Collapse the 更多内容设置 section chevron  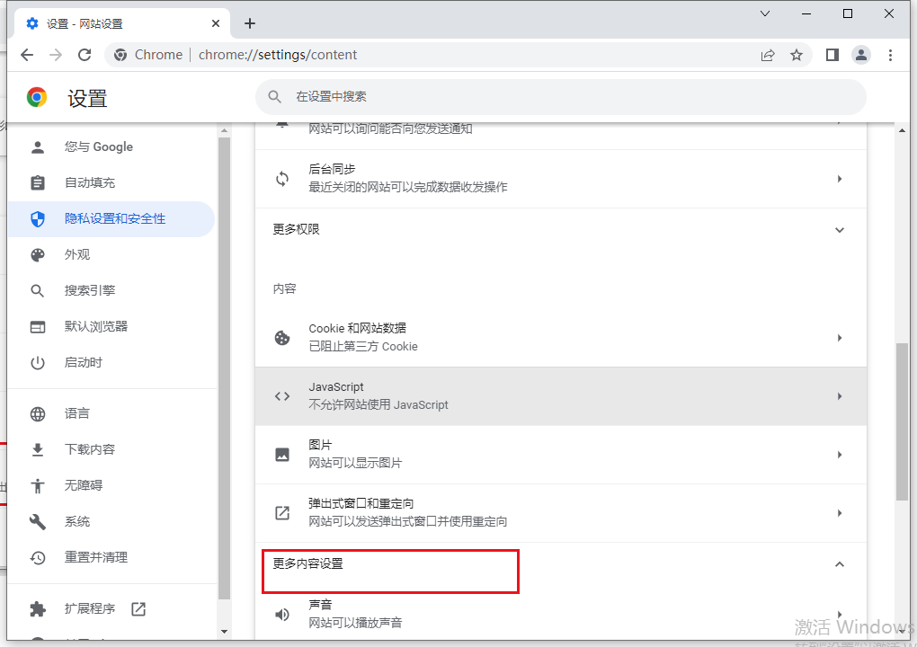(x=839, y=564)
